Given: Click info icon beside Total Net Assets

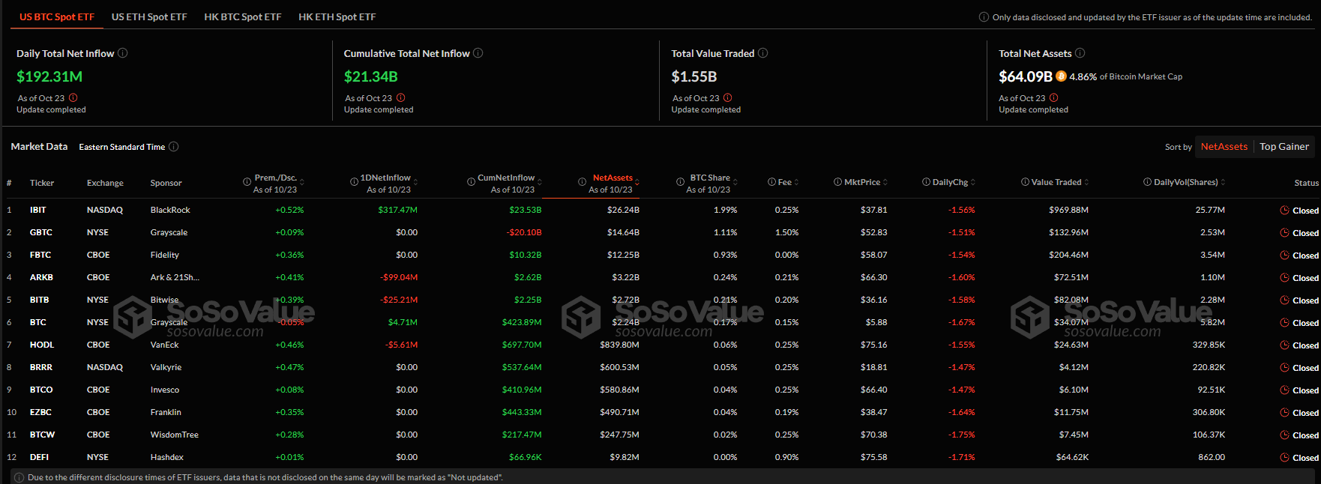Looking at the screenshot, I should click(x=1080, y=53).
